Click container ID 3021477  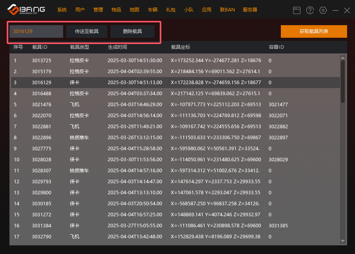278,105
